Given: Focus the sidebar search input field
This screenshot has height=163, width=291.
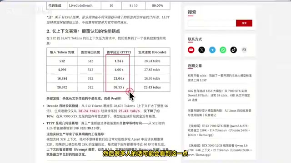Looking at the screenshot, I should 212,23.
